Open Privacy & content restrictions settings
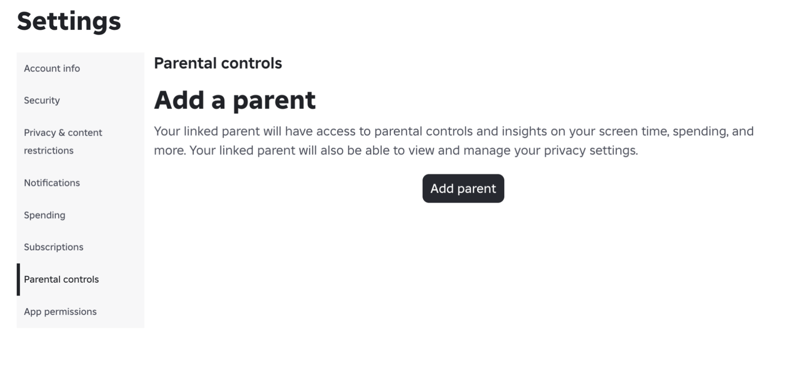785x365 pixels. 63,141
